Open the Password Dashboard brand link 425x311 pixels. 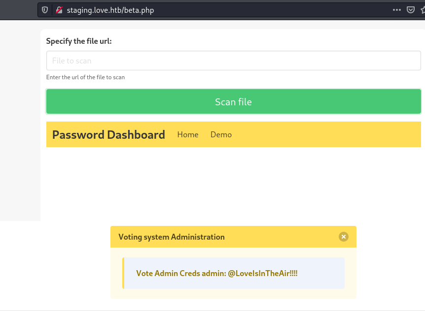(108, 135)
